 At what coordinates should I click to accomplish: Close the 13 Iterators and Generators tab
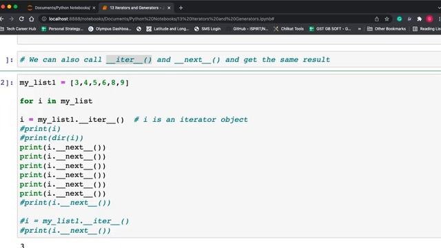[169, 8]
